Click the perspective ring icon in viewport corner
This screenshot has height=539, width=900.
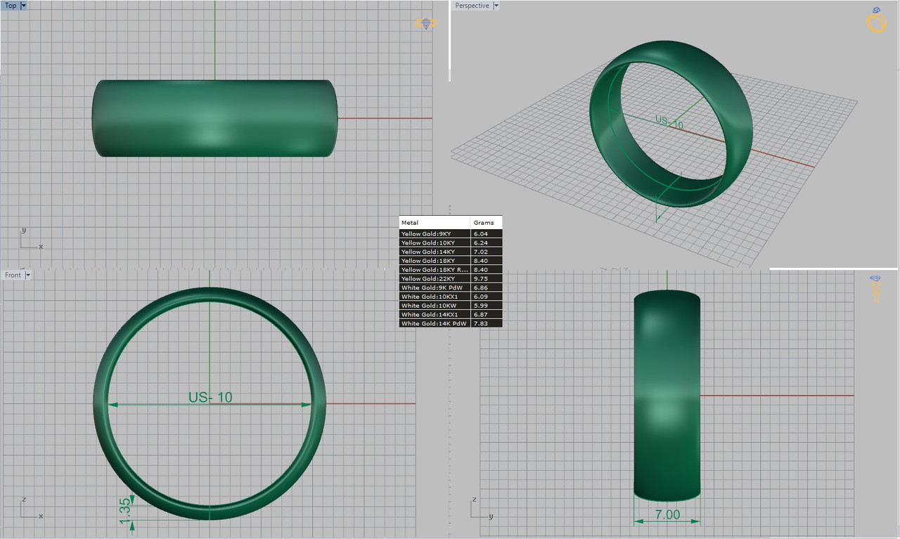tap(876, 20)
